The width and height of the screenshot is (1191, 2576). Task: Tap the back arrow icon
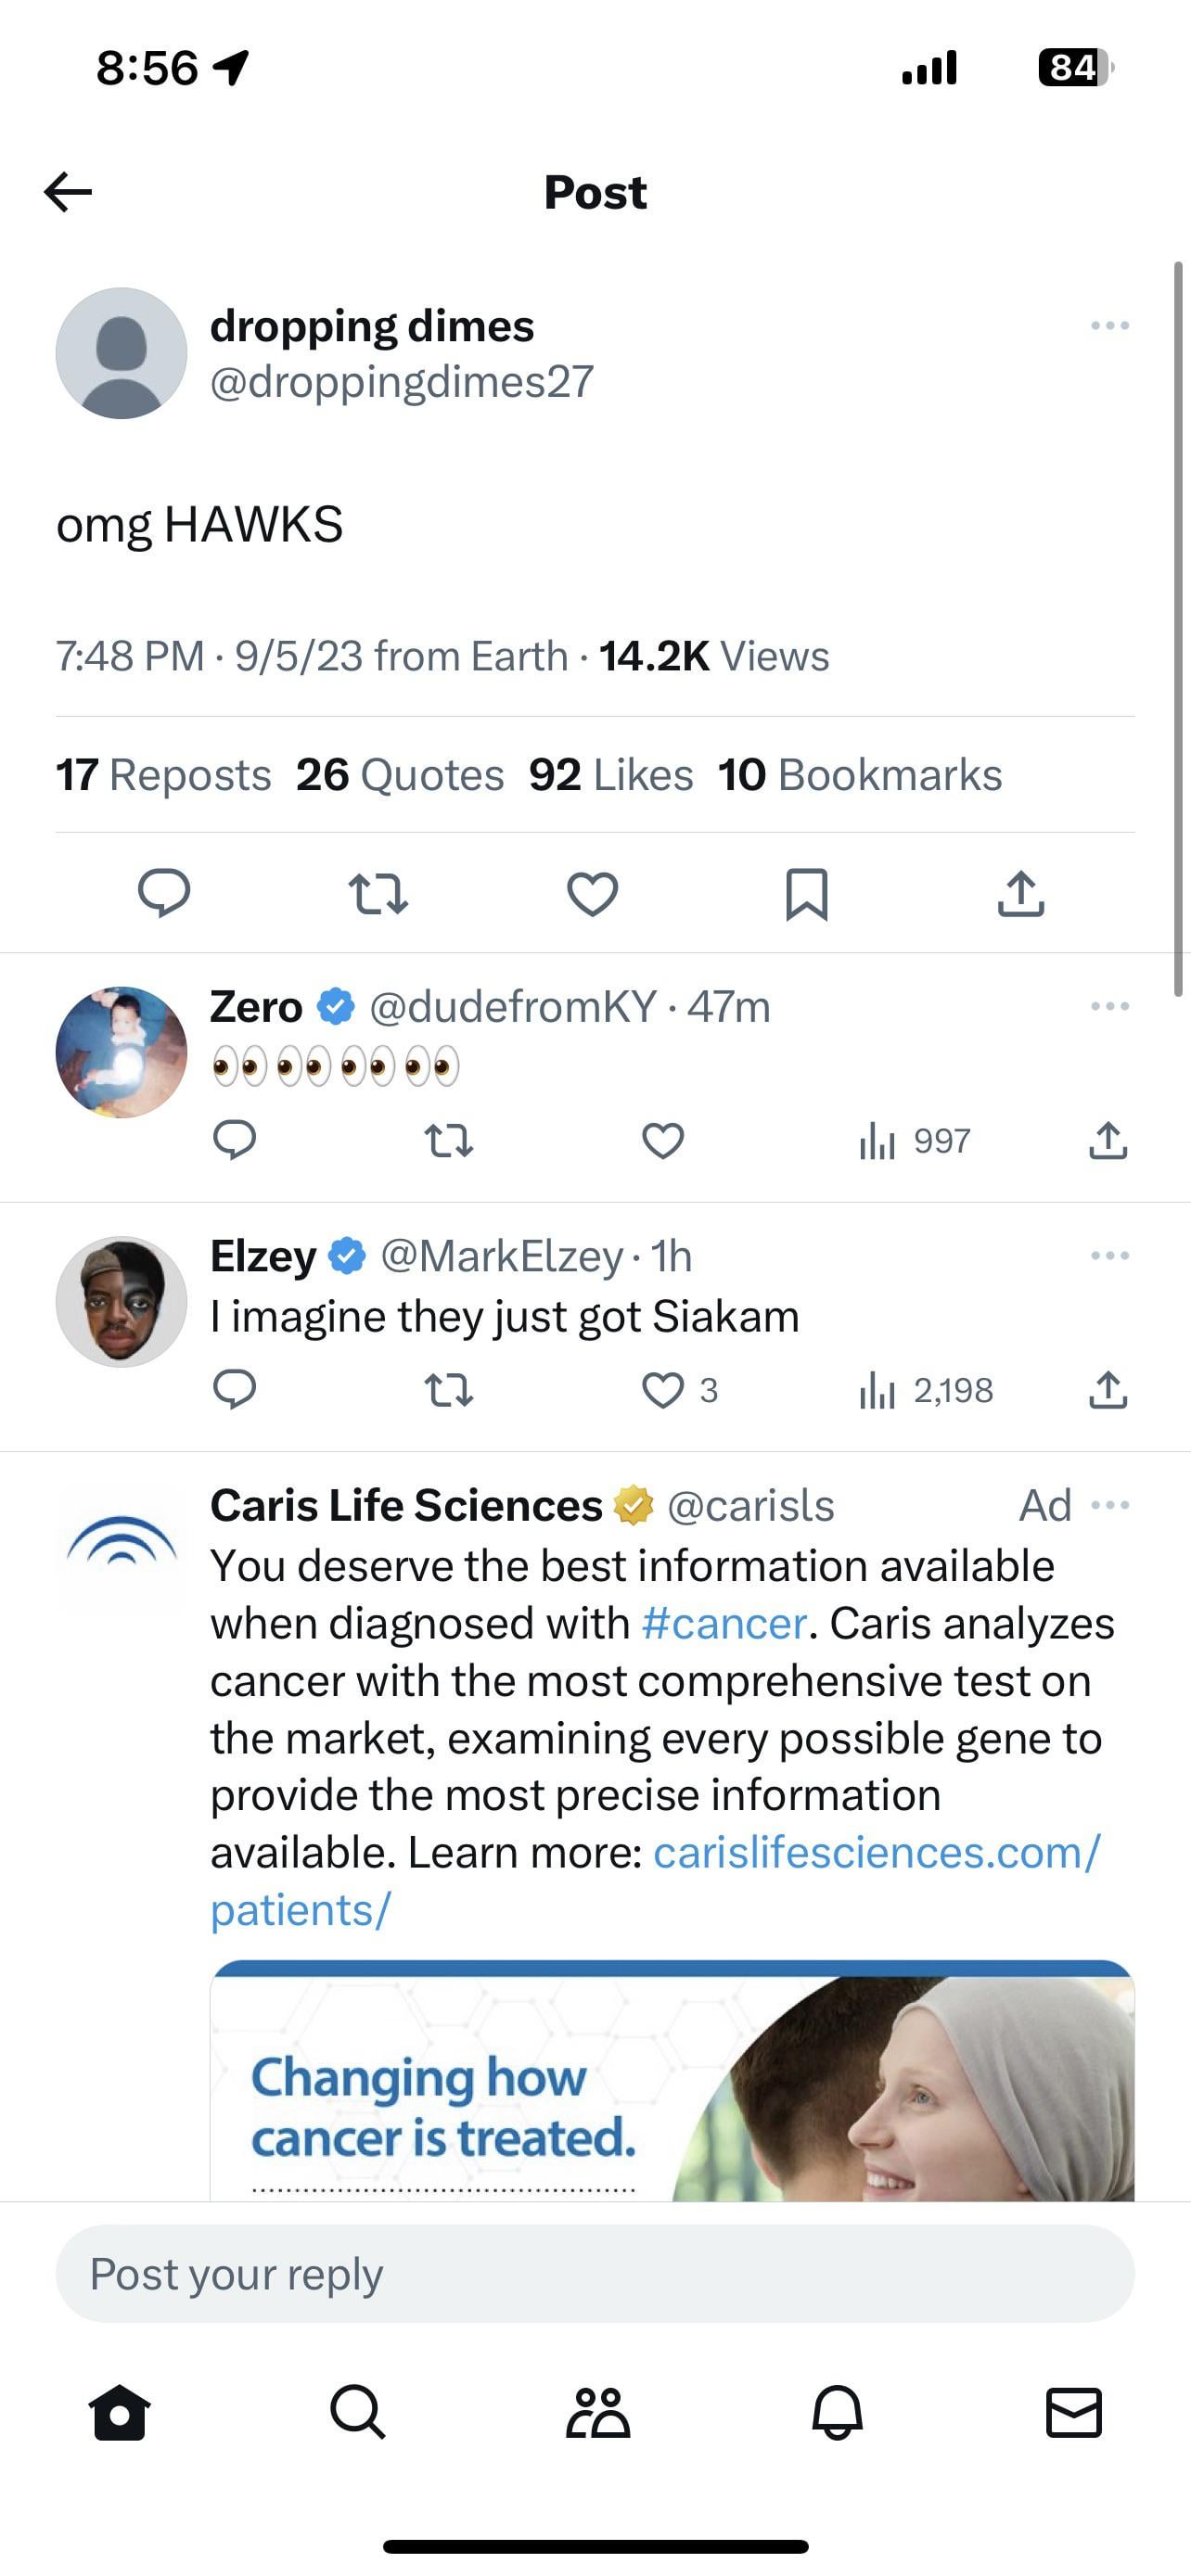tap(68, 192)
